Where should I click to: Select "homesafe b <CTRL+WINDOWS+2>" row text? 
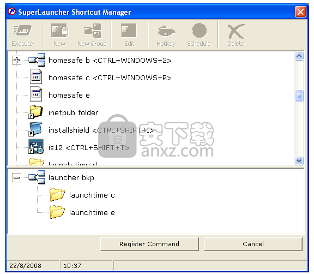click(x=110, y=61)
